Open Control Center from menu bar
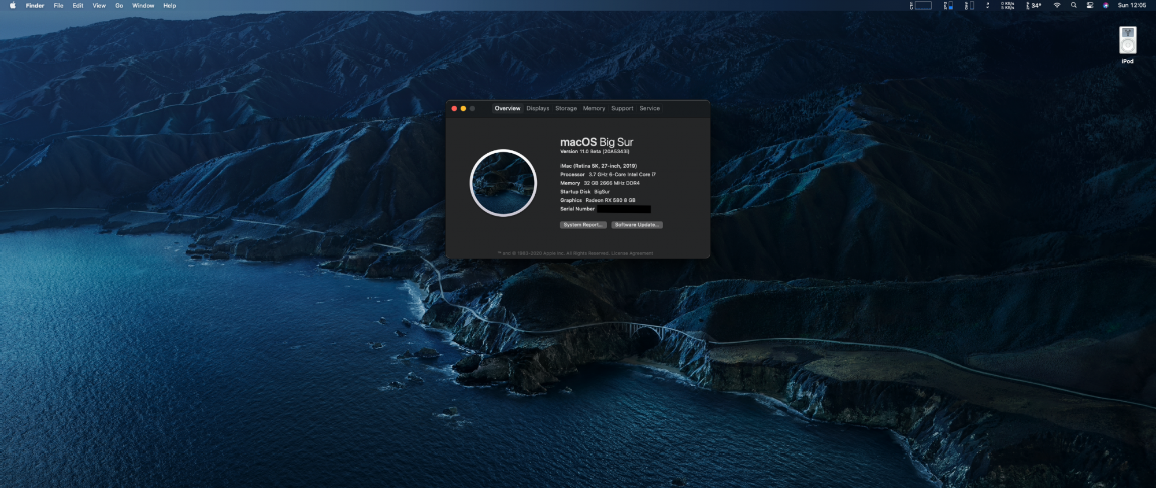 [1090, 5]
